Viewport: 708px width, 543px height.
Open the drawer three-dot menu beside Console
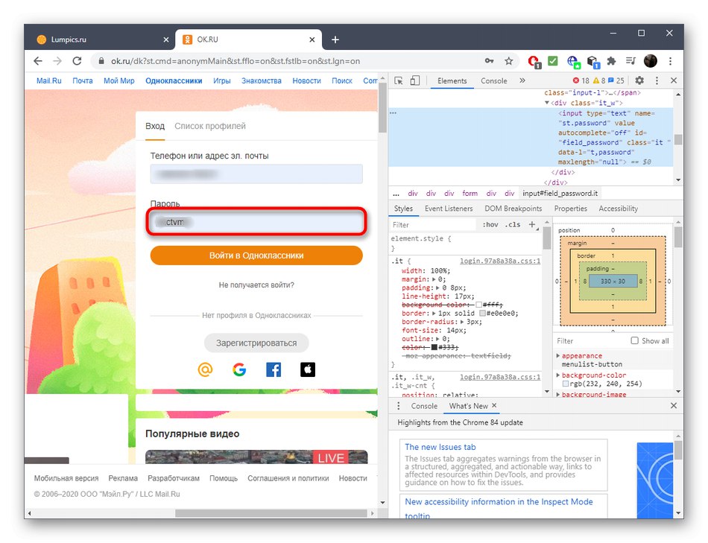coord(398,406)
